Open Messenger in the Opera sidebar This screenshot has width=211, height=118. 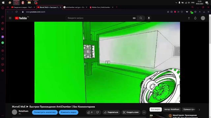point(3,37)
